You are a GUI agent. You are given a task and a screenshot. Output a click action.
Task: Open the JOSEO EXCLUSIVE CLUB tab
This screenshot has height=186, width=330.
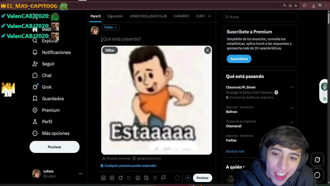(x=148, y=16)
